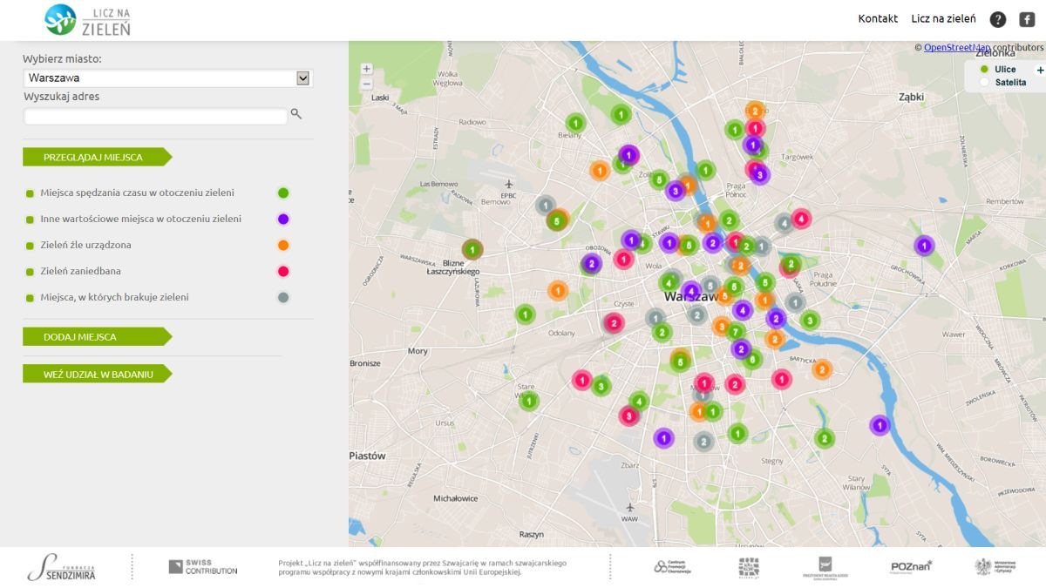Viewport: 1046px width, 588px height.
Task: Select the Ulice map layer radio
Action: [984, 70]
